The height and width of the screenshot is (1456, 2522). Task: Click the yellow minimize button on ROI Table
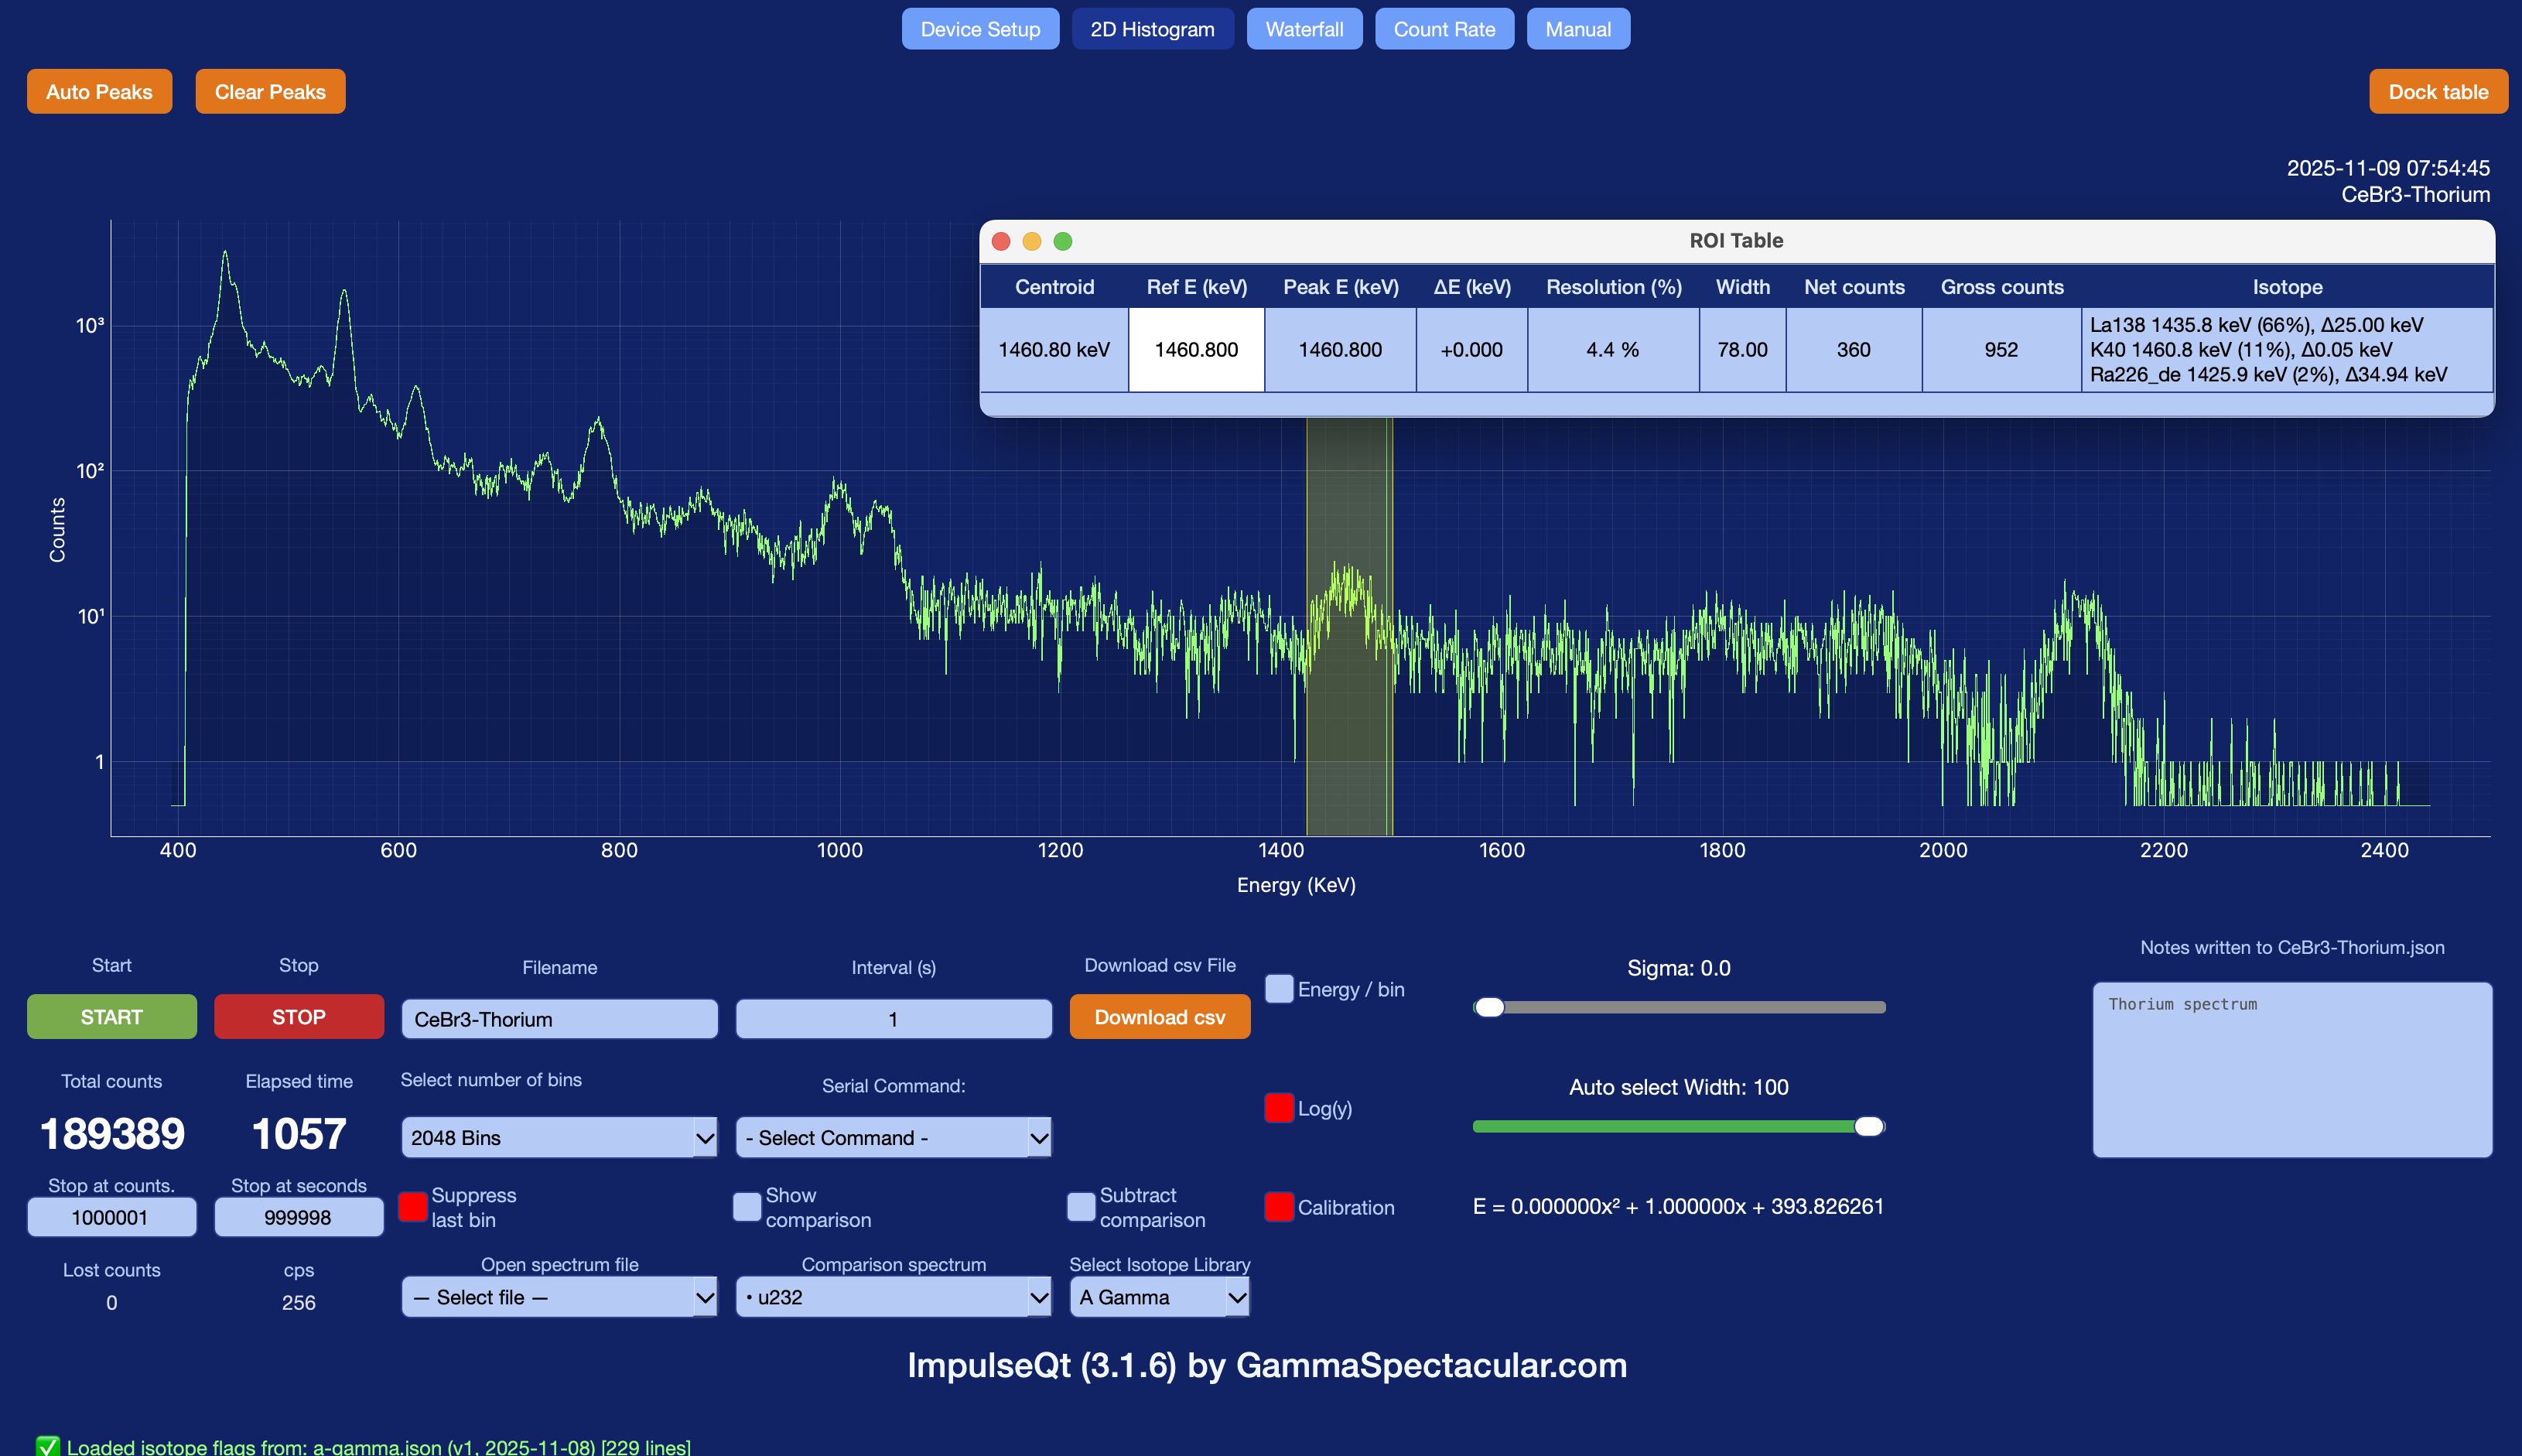coord(1031,241)
